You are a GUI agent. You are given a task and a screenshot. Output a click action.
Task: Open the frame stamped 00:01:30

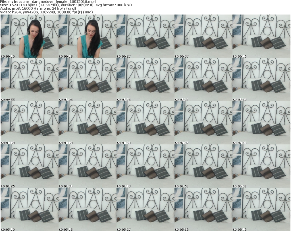pos(261,79)
